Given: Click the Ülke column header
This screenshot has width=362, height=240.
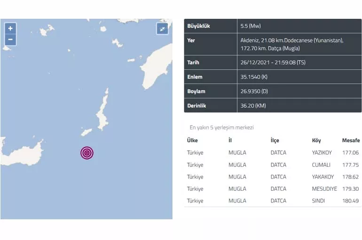Looking at the screenshot, I should [192, 140].
